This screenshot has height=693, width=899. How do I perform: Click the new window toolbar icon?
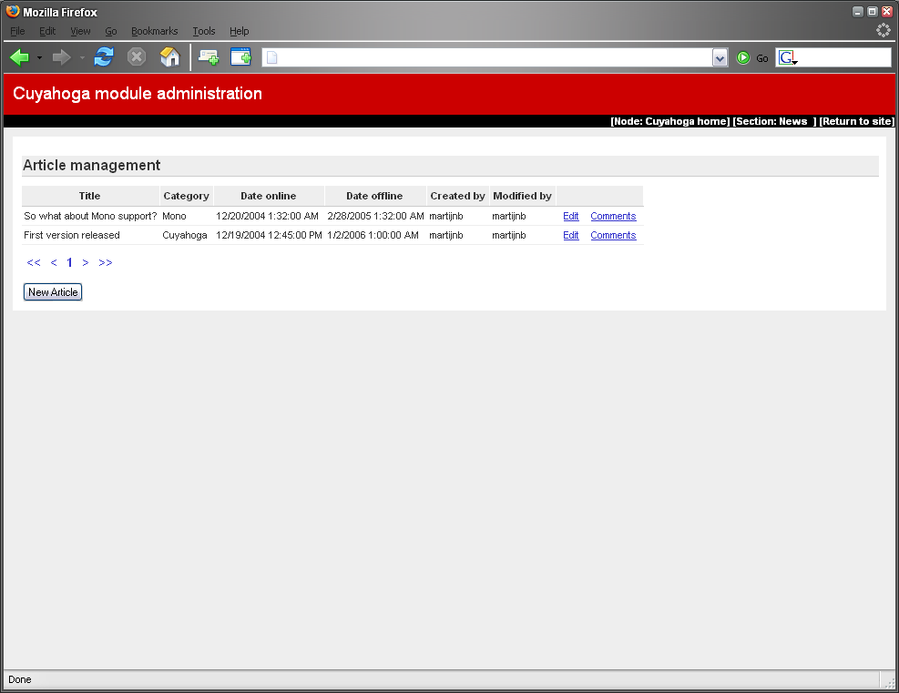pyautogui.click(x=240, y=56)
